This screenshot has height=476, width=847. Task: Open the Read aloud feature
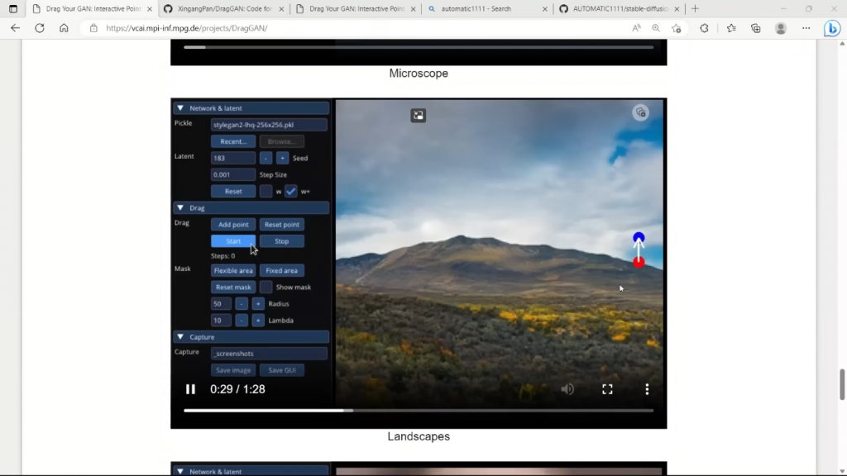[636, 28]
